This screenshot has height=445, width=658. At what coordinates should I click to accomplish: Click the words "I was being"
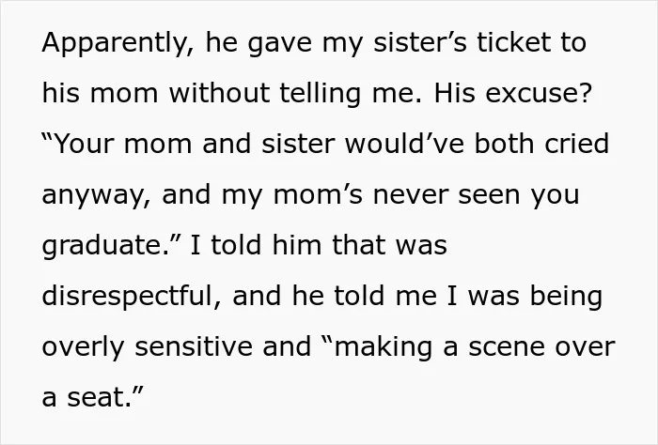tap(525, 297)
